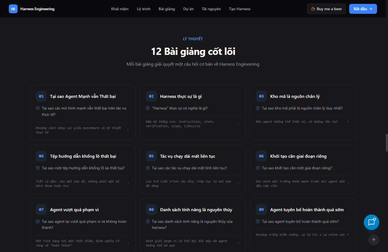Click question icon in Danh sách tính năng card
This screenshot has height=252, width=388.
[x=148, y=222]
